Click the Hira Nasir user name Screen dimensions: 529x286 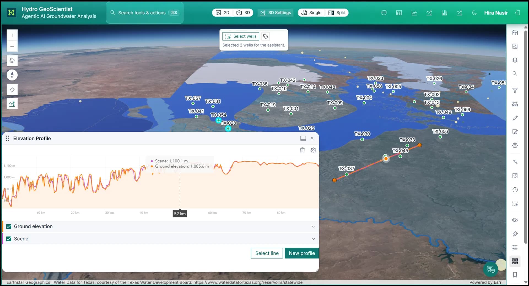tap(496, 13)
